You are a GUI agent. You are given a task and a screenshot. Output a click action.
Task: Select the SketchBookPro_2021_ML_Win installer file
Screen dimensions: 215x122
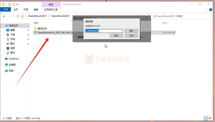pos(55,33)
